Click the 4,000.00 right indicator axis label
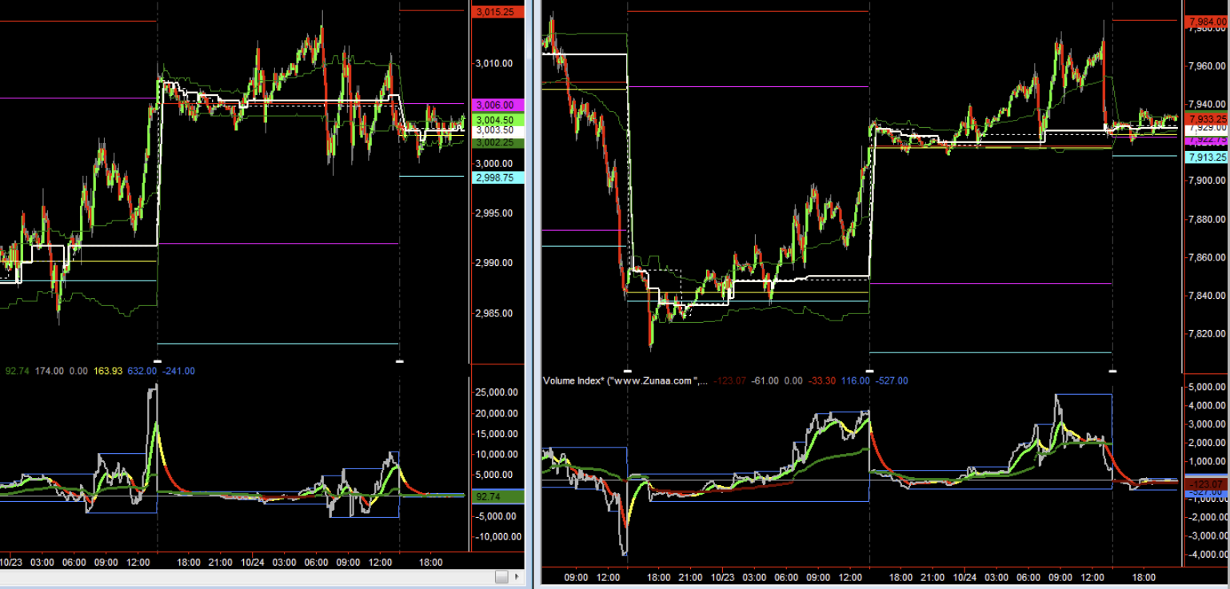 [x=1208, y=406]
